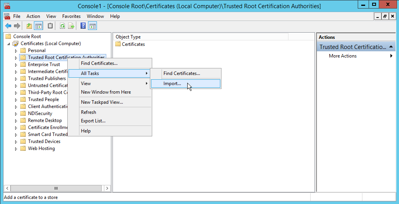Screen dimensions: 399x204
Task: Select Import... in the All Tasks submenu
Action: pyautogui.click(x=172, y=84)
